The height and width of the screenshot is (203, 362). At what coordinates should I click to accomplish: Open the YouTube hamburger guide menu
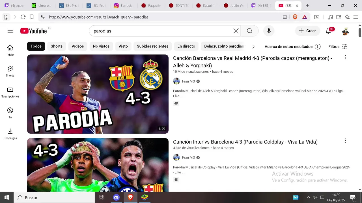(x=10, y=31)
